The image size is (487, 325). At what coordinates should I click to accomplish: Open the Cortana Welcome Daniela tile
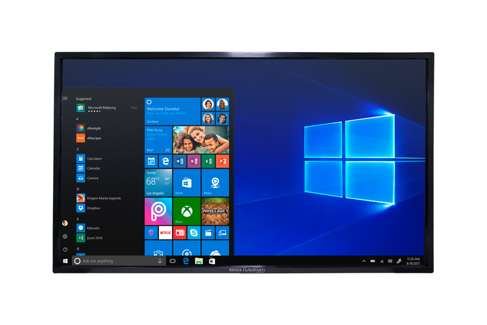click(x=172, y=111)
